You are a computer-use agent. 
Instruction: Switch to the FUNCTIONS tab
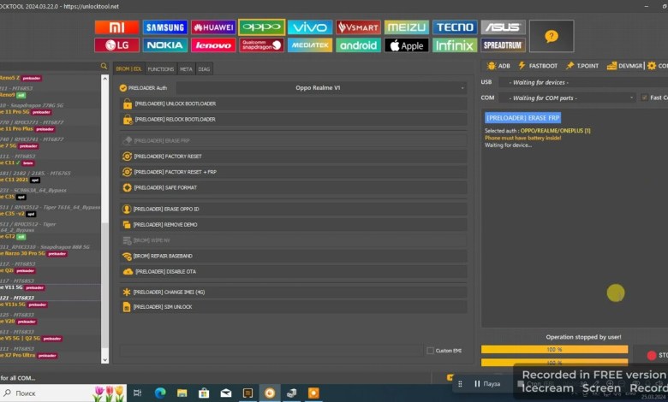[x=161, y=68]
